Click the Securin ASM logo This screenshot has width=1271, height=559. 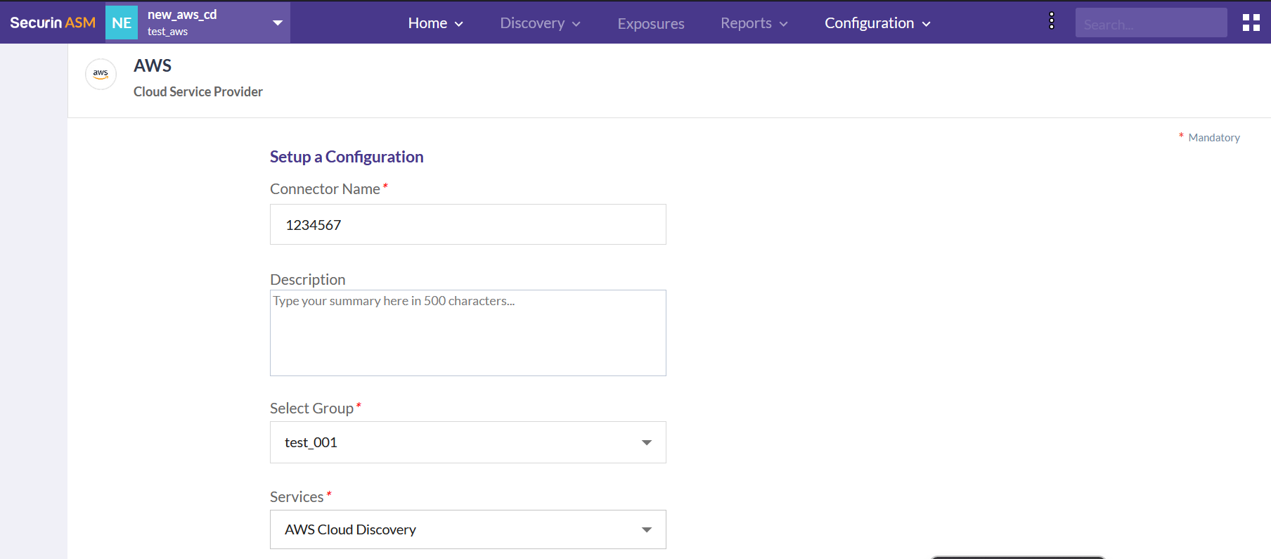[x=53, y=23]
